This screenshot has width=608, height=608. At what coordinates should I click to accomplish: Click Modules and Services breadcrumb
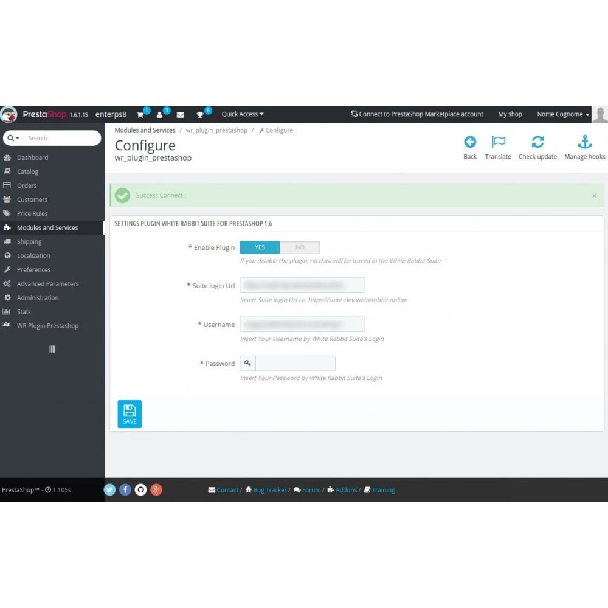[145, 130]
